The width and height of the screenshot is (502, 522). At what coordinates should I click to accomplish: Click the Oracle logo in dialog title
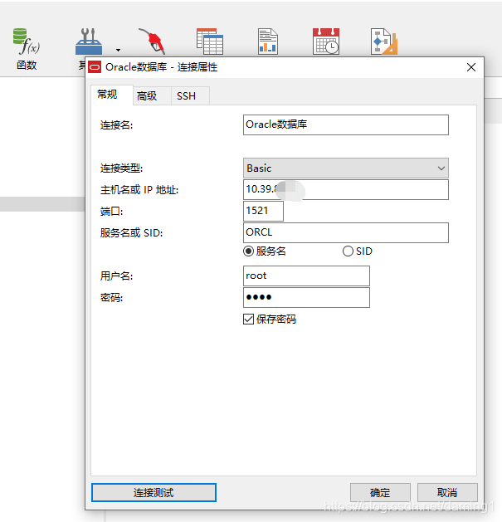coord(95,67)
